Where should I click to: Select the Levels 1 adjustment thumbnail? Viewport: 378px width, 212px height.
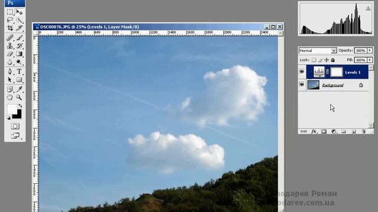coord(319,72)
